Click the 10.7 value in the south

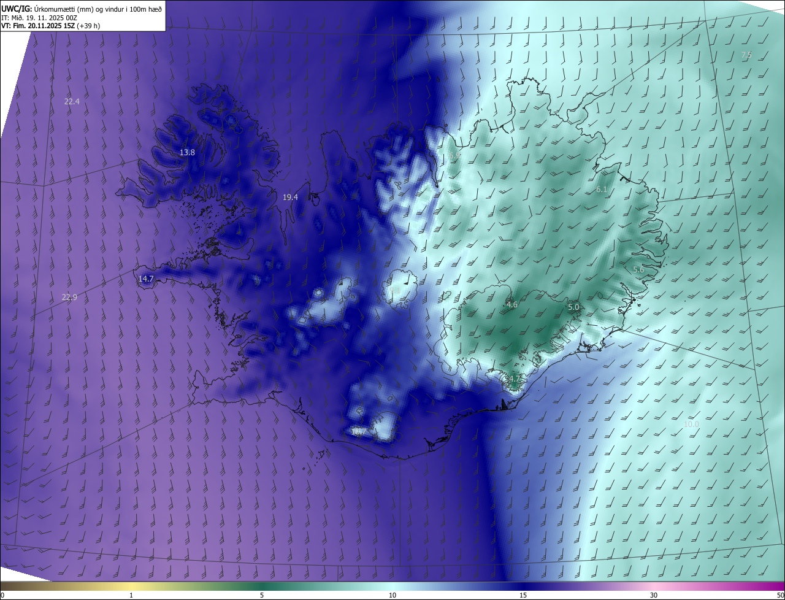(358, 432)
